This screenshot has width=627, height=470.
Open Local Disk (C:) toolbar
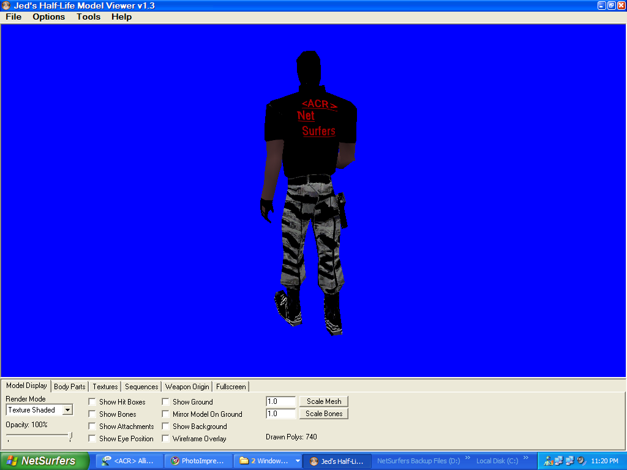[x=497, y=461]
